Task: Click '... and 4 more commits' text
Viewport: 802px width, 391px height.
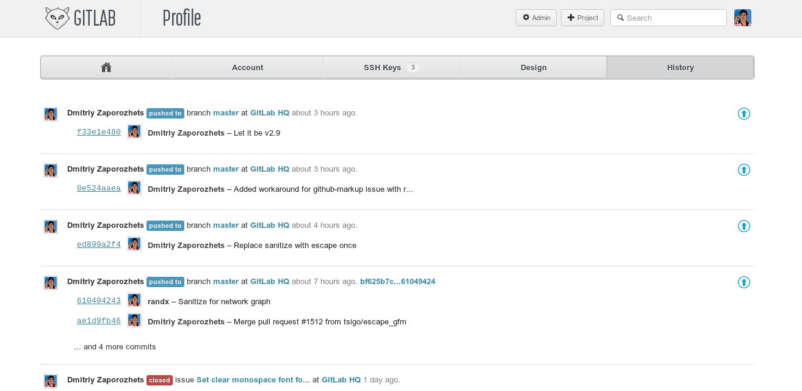Action: click(115, 347)
